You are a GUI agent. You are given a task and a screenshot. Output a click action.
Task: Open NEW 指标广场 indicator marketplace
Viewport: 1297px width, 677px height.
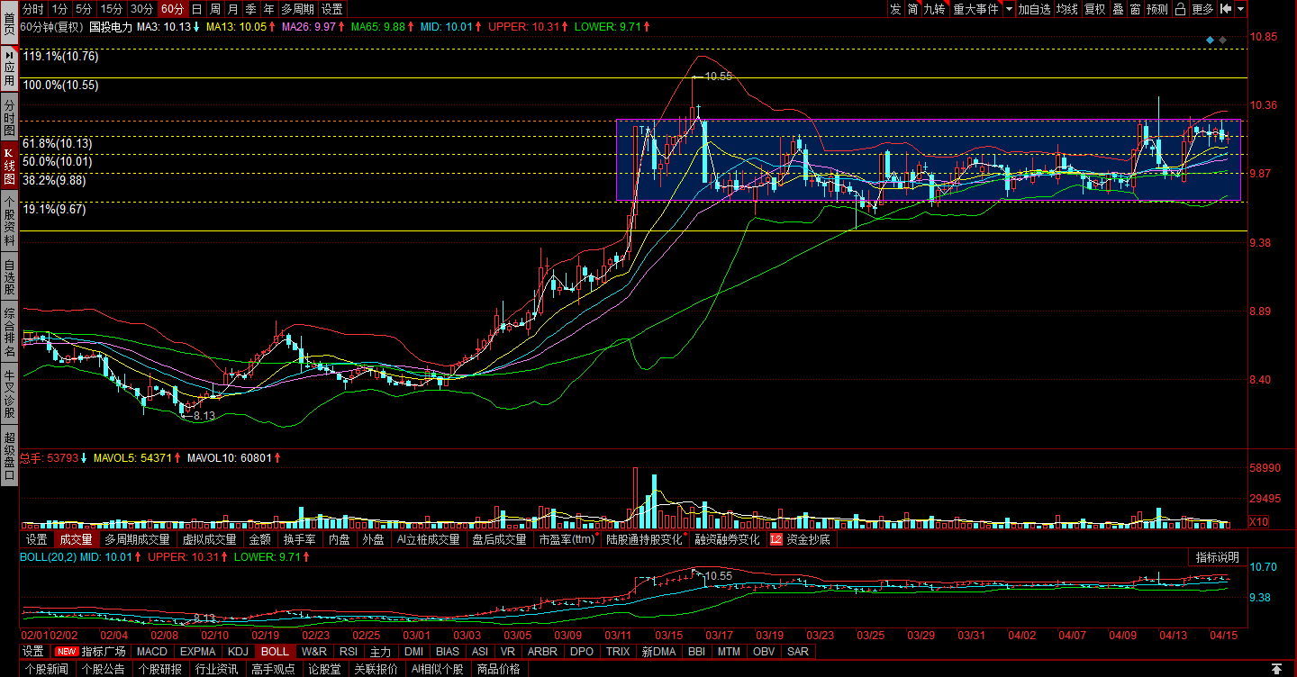(x=92, y=651)
